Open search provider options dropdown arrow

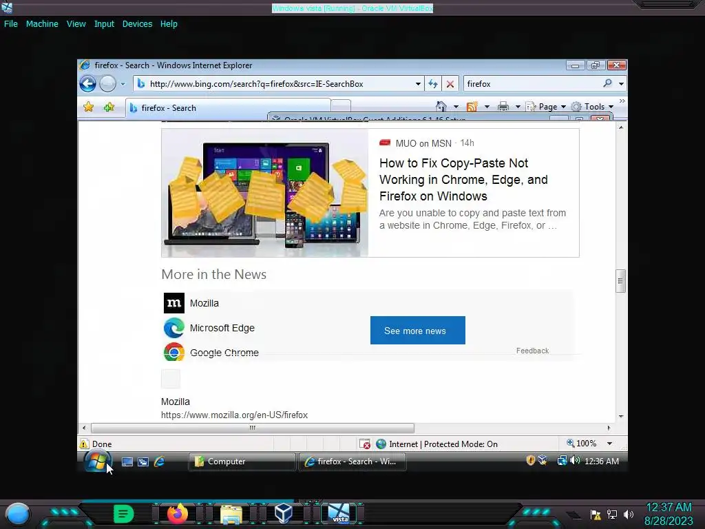(x=622, y=83)
